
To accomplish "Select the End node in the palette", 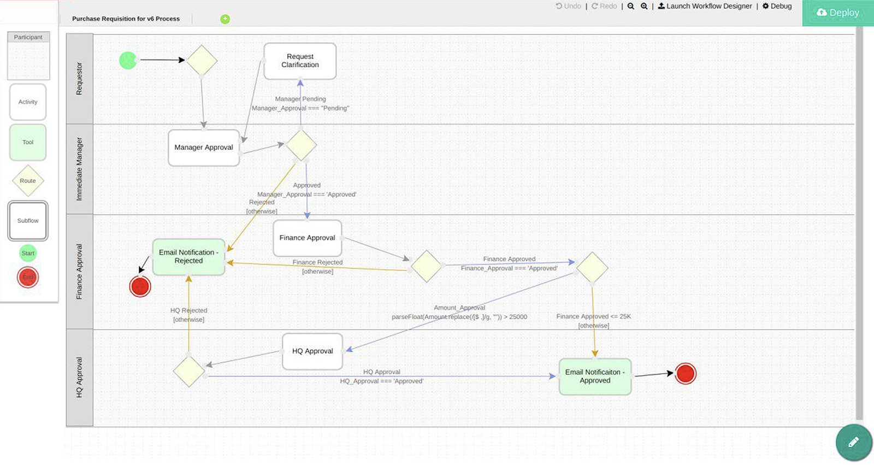I will [28, 277].
